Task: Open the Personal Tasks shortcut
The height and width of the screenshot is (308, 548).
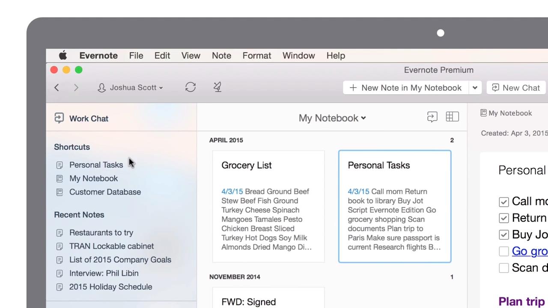Action: (96, 165)
